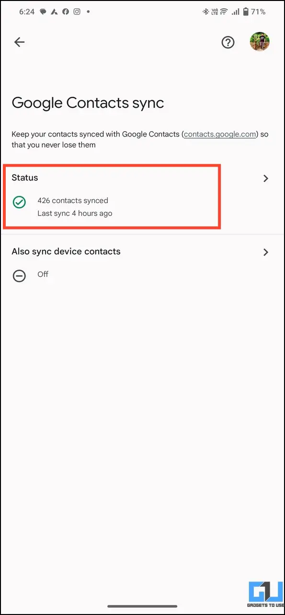Image resolution: width=285 pixels, height=615 pixels.
Task: Tap the Instagram notification icon
Action: pyautogui.click(x=77, y=11)
